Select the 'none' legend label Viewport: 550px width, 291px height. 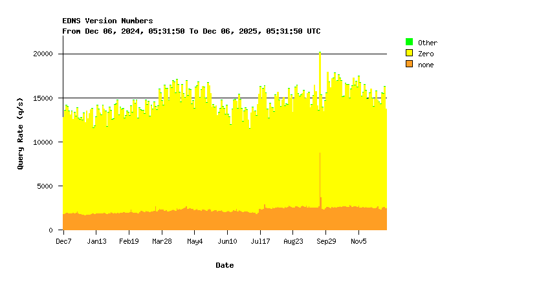[x=426, y=65]
